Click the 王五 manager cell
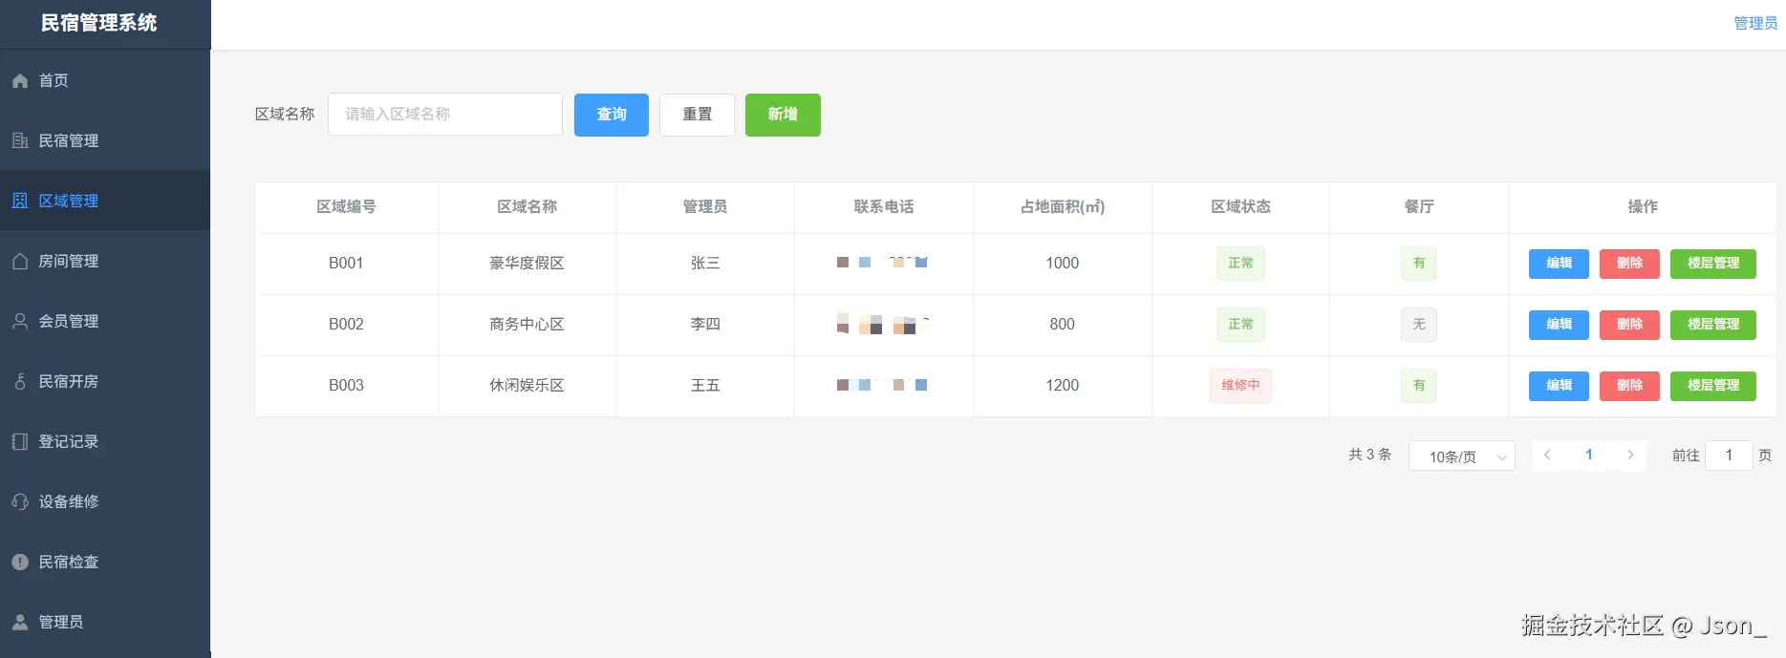Image resolution: width=1786 pixels, height=658 pixels. click(x=705, y=386)
